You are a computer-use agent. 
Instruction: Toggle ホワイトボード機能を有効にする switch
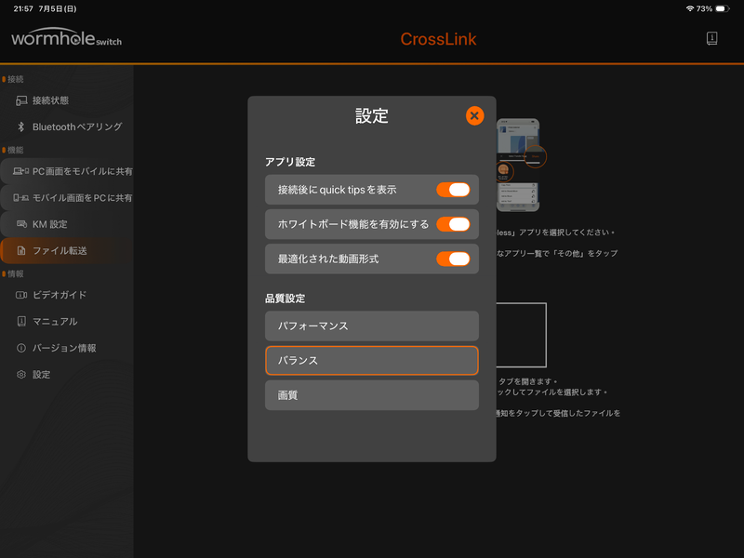pyautogui.click(x=453, y=224)
